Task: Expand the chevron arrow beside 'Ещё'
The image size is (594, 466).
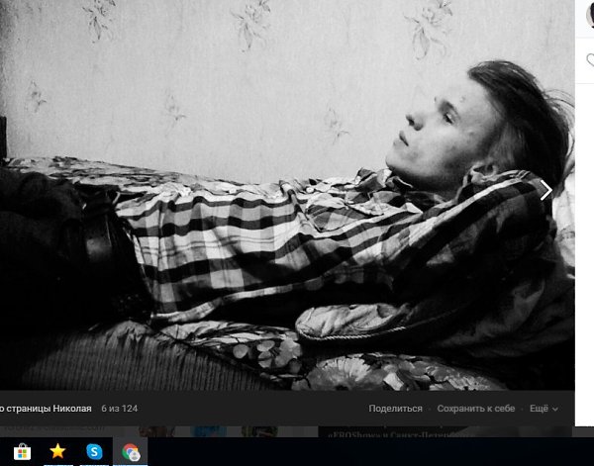Action: (555, 410)
